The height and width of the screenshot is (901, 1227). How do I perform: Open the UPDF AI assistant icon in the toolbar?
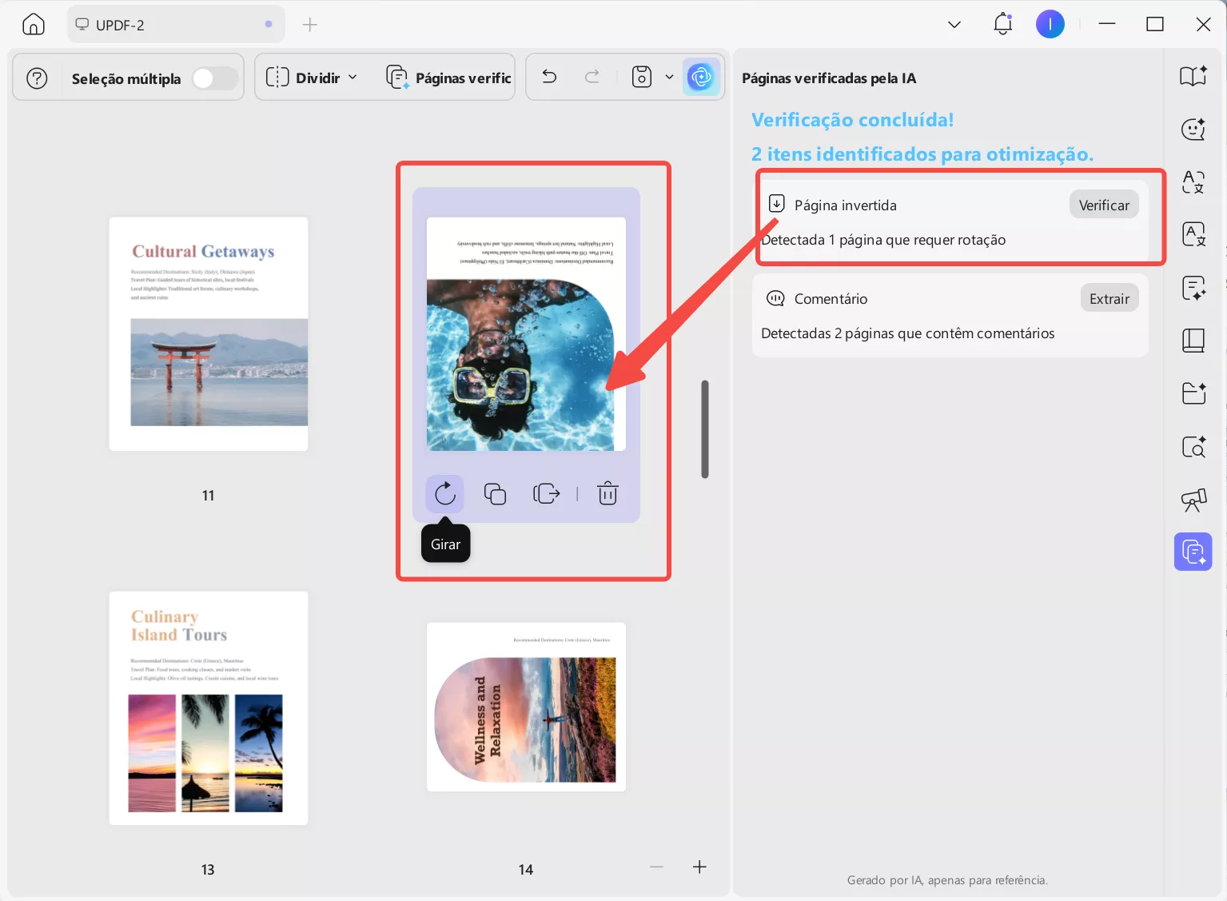[701, 77]
